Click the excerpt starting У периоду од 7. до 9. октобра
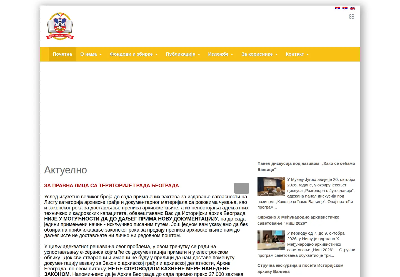Screen dimensions: 400x277 coord(306,244)
